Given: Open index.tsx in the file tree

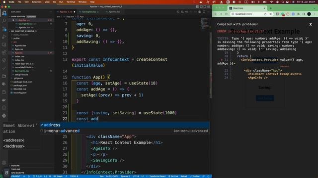Looking at the screenshot, I should [x=19, y=60].
